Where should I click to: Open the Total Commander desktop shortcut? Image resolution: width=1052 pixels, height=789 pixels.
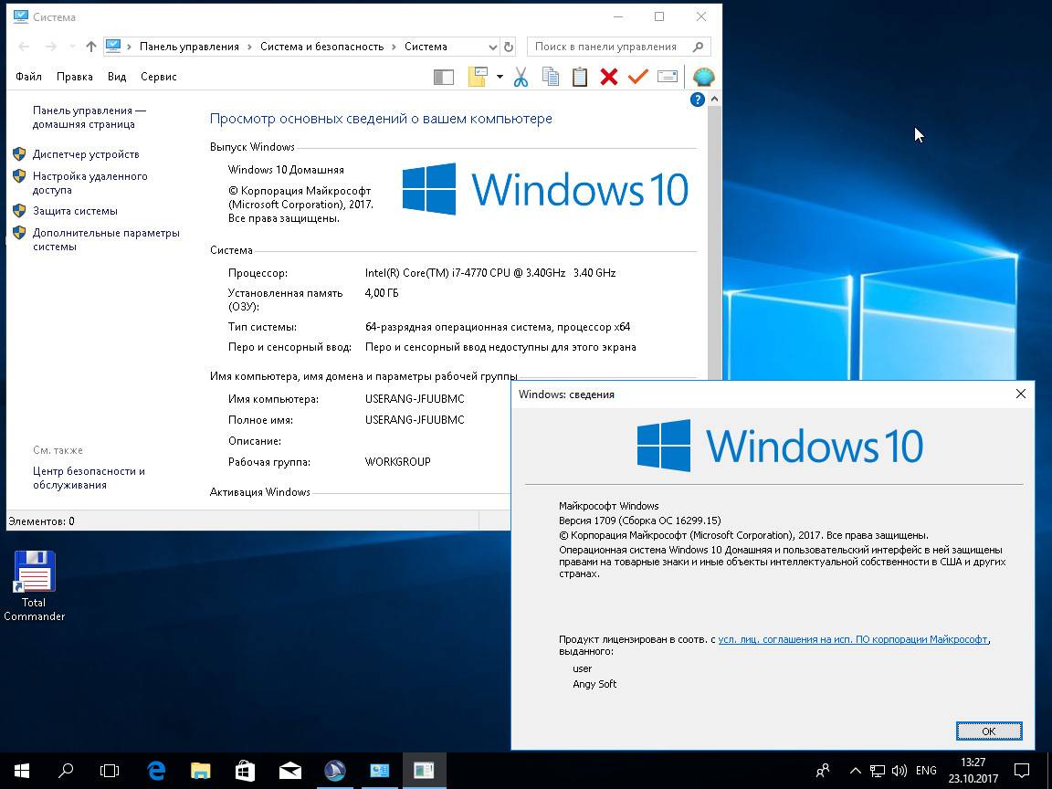tap(34, 585)
